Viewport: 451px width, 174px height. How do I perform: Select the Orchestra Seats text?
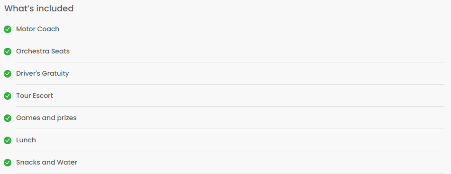tap(43, 52)
